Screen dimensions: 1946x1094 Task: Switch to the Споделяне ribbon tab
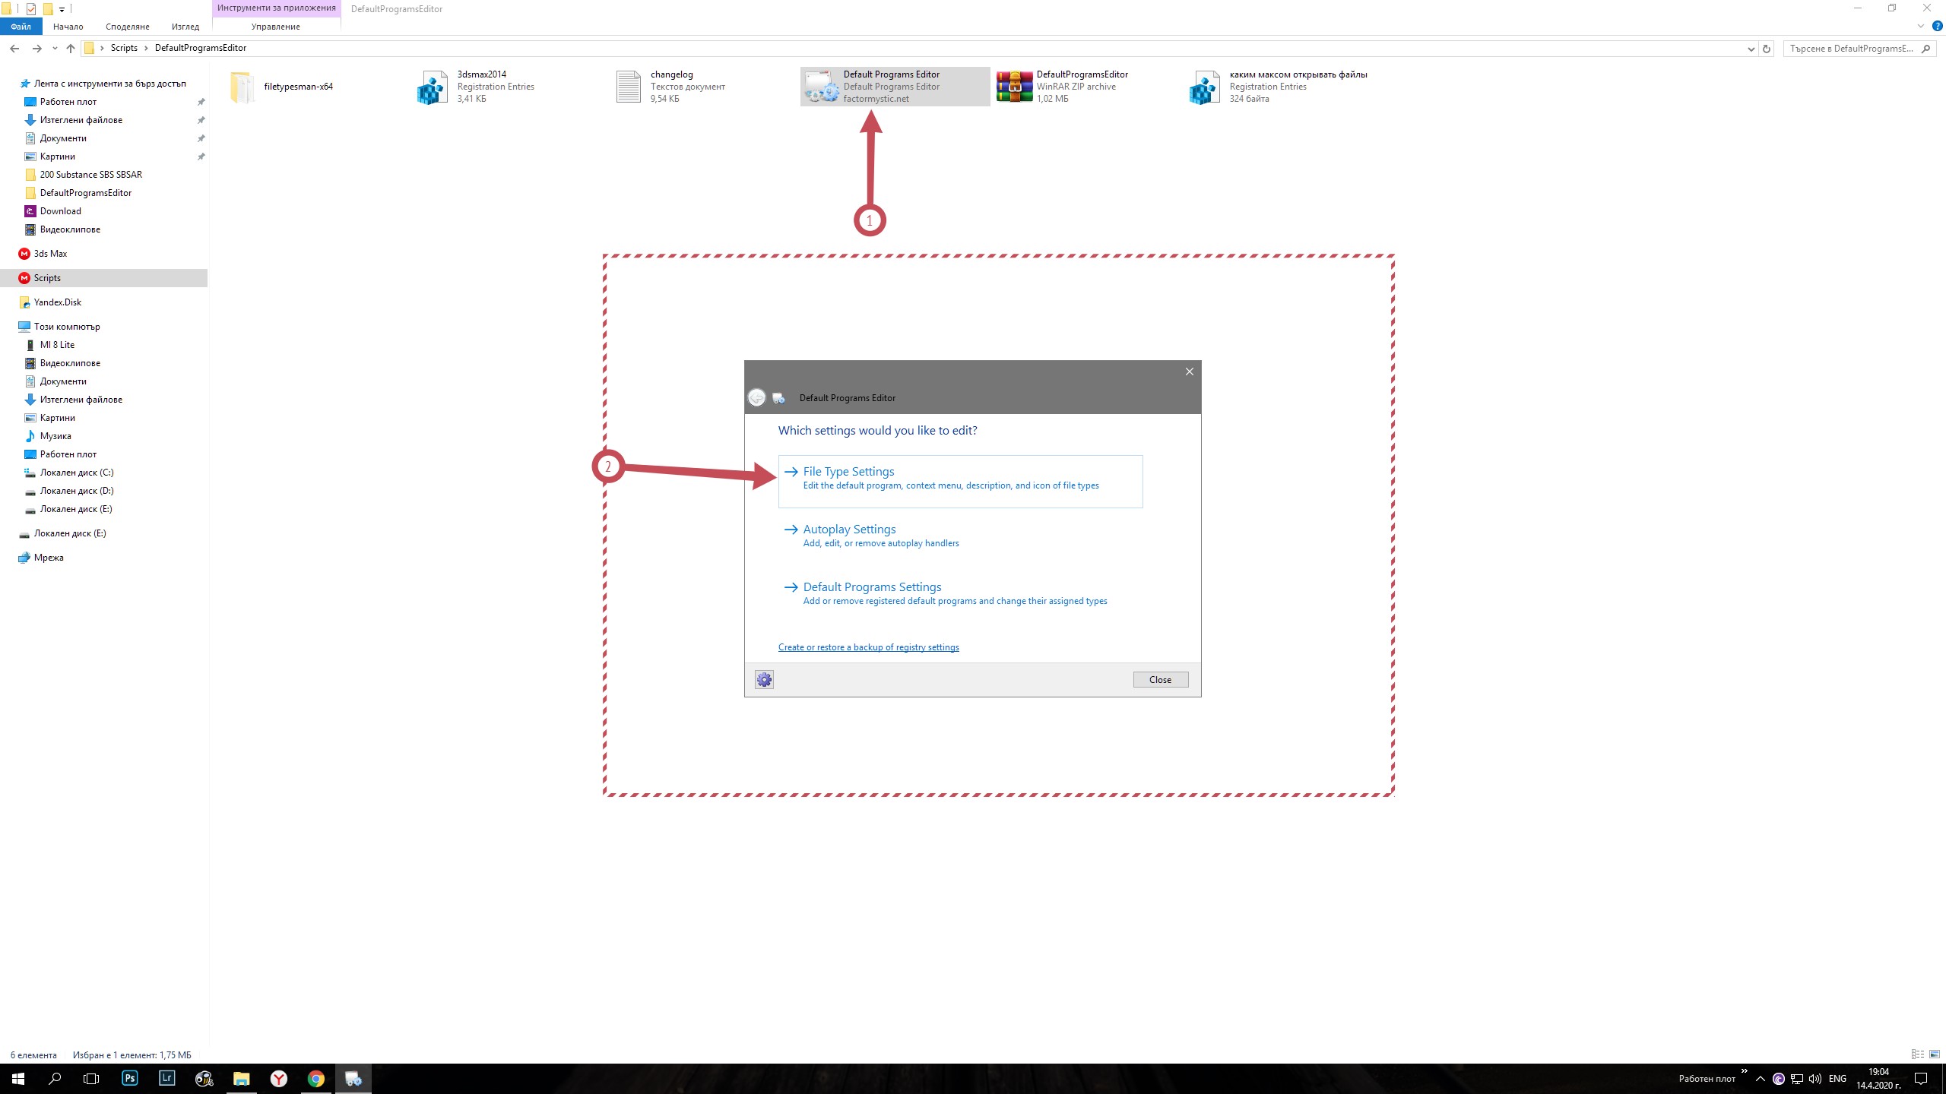tap(128, 27)
